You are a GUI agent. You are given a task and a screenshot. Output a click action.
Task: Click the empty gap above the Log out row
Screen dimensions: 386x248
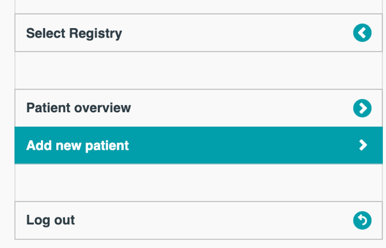(199, 183)
